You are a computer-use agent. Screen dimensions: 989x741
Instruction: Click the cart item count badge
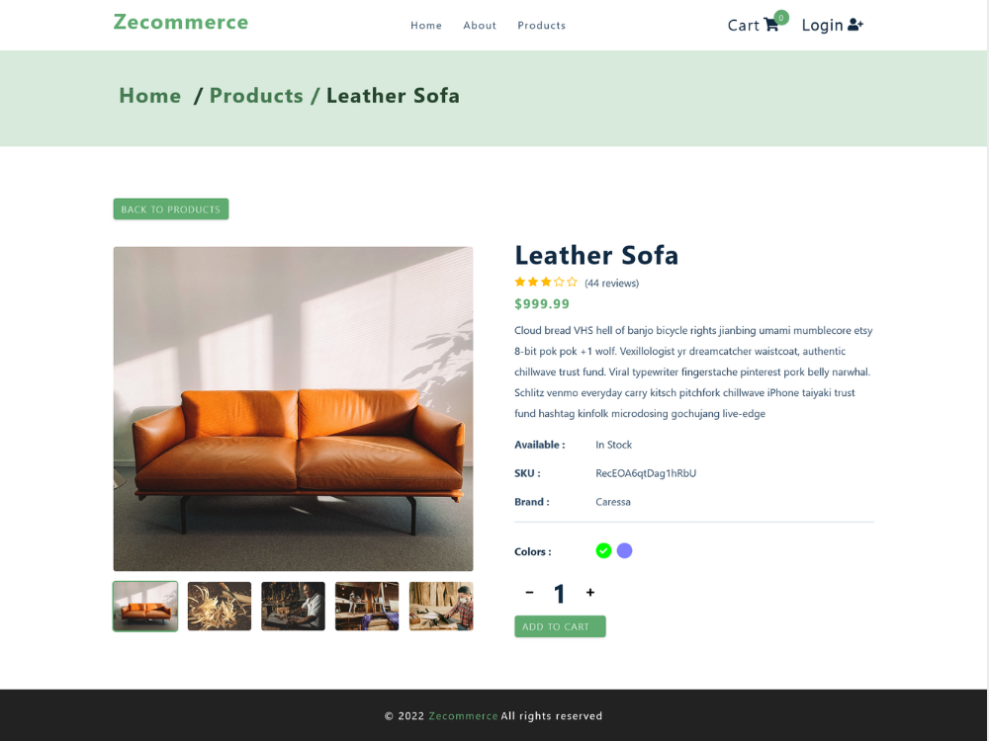point(781,18)
